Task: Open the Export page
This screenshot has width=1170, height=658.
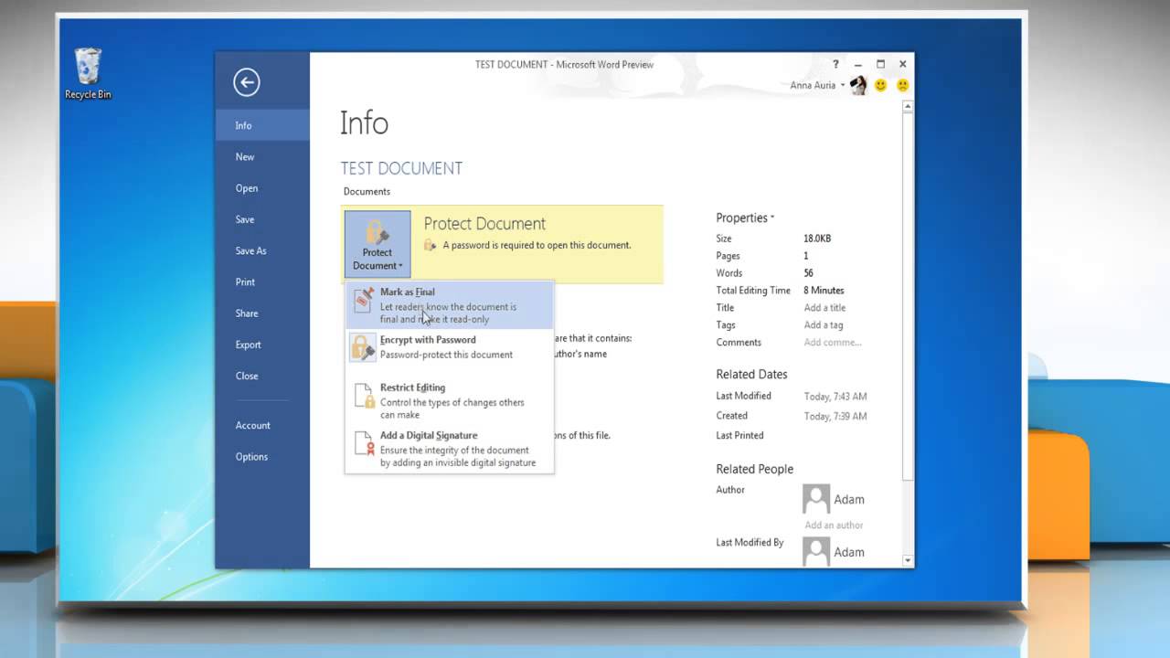Action: [262, 345]
